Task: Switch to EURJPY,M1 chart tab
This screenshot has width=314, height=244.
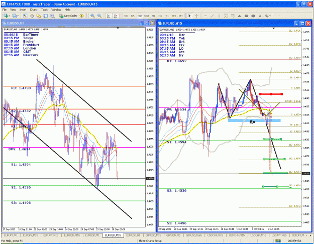Action: point(11,235)
